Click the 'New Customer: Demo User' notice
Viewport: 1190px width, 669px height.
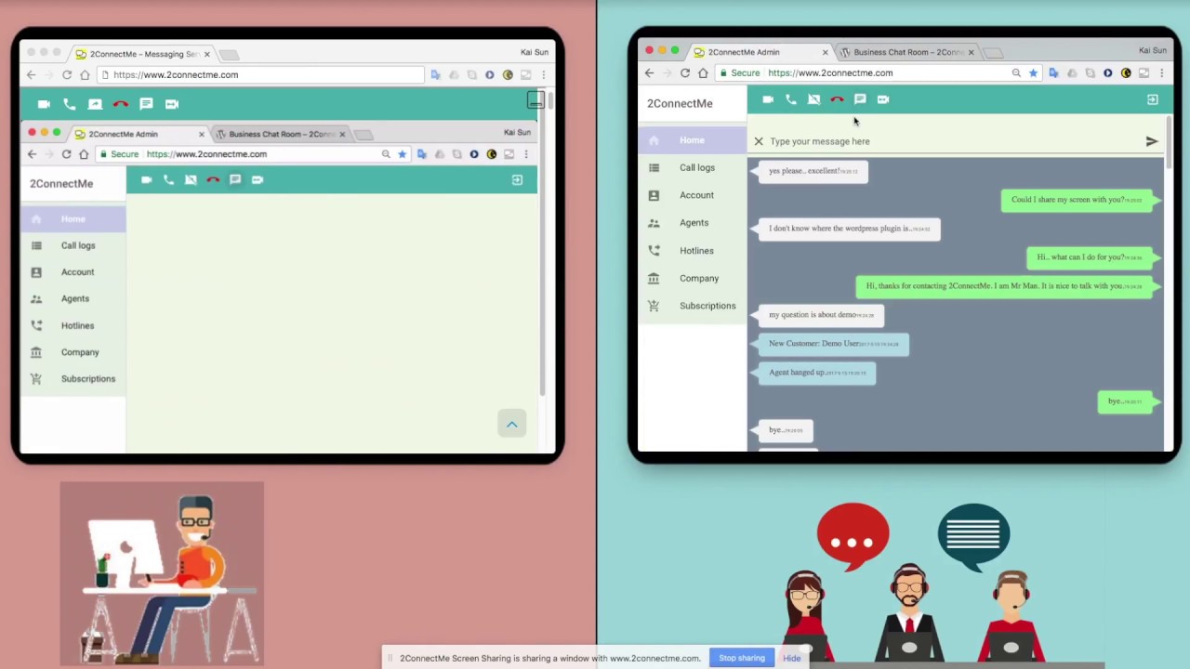[833, 344]
